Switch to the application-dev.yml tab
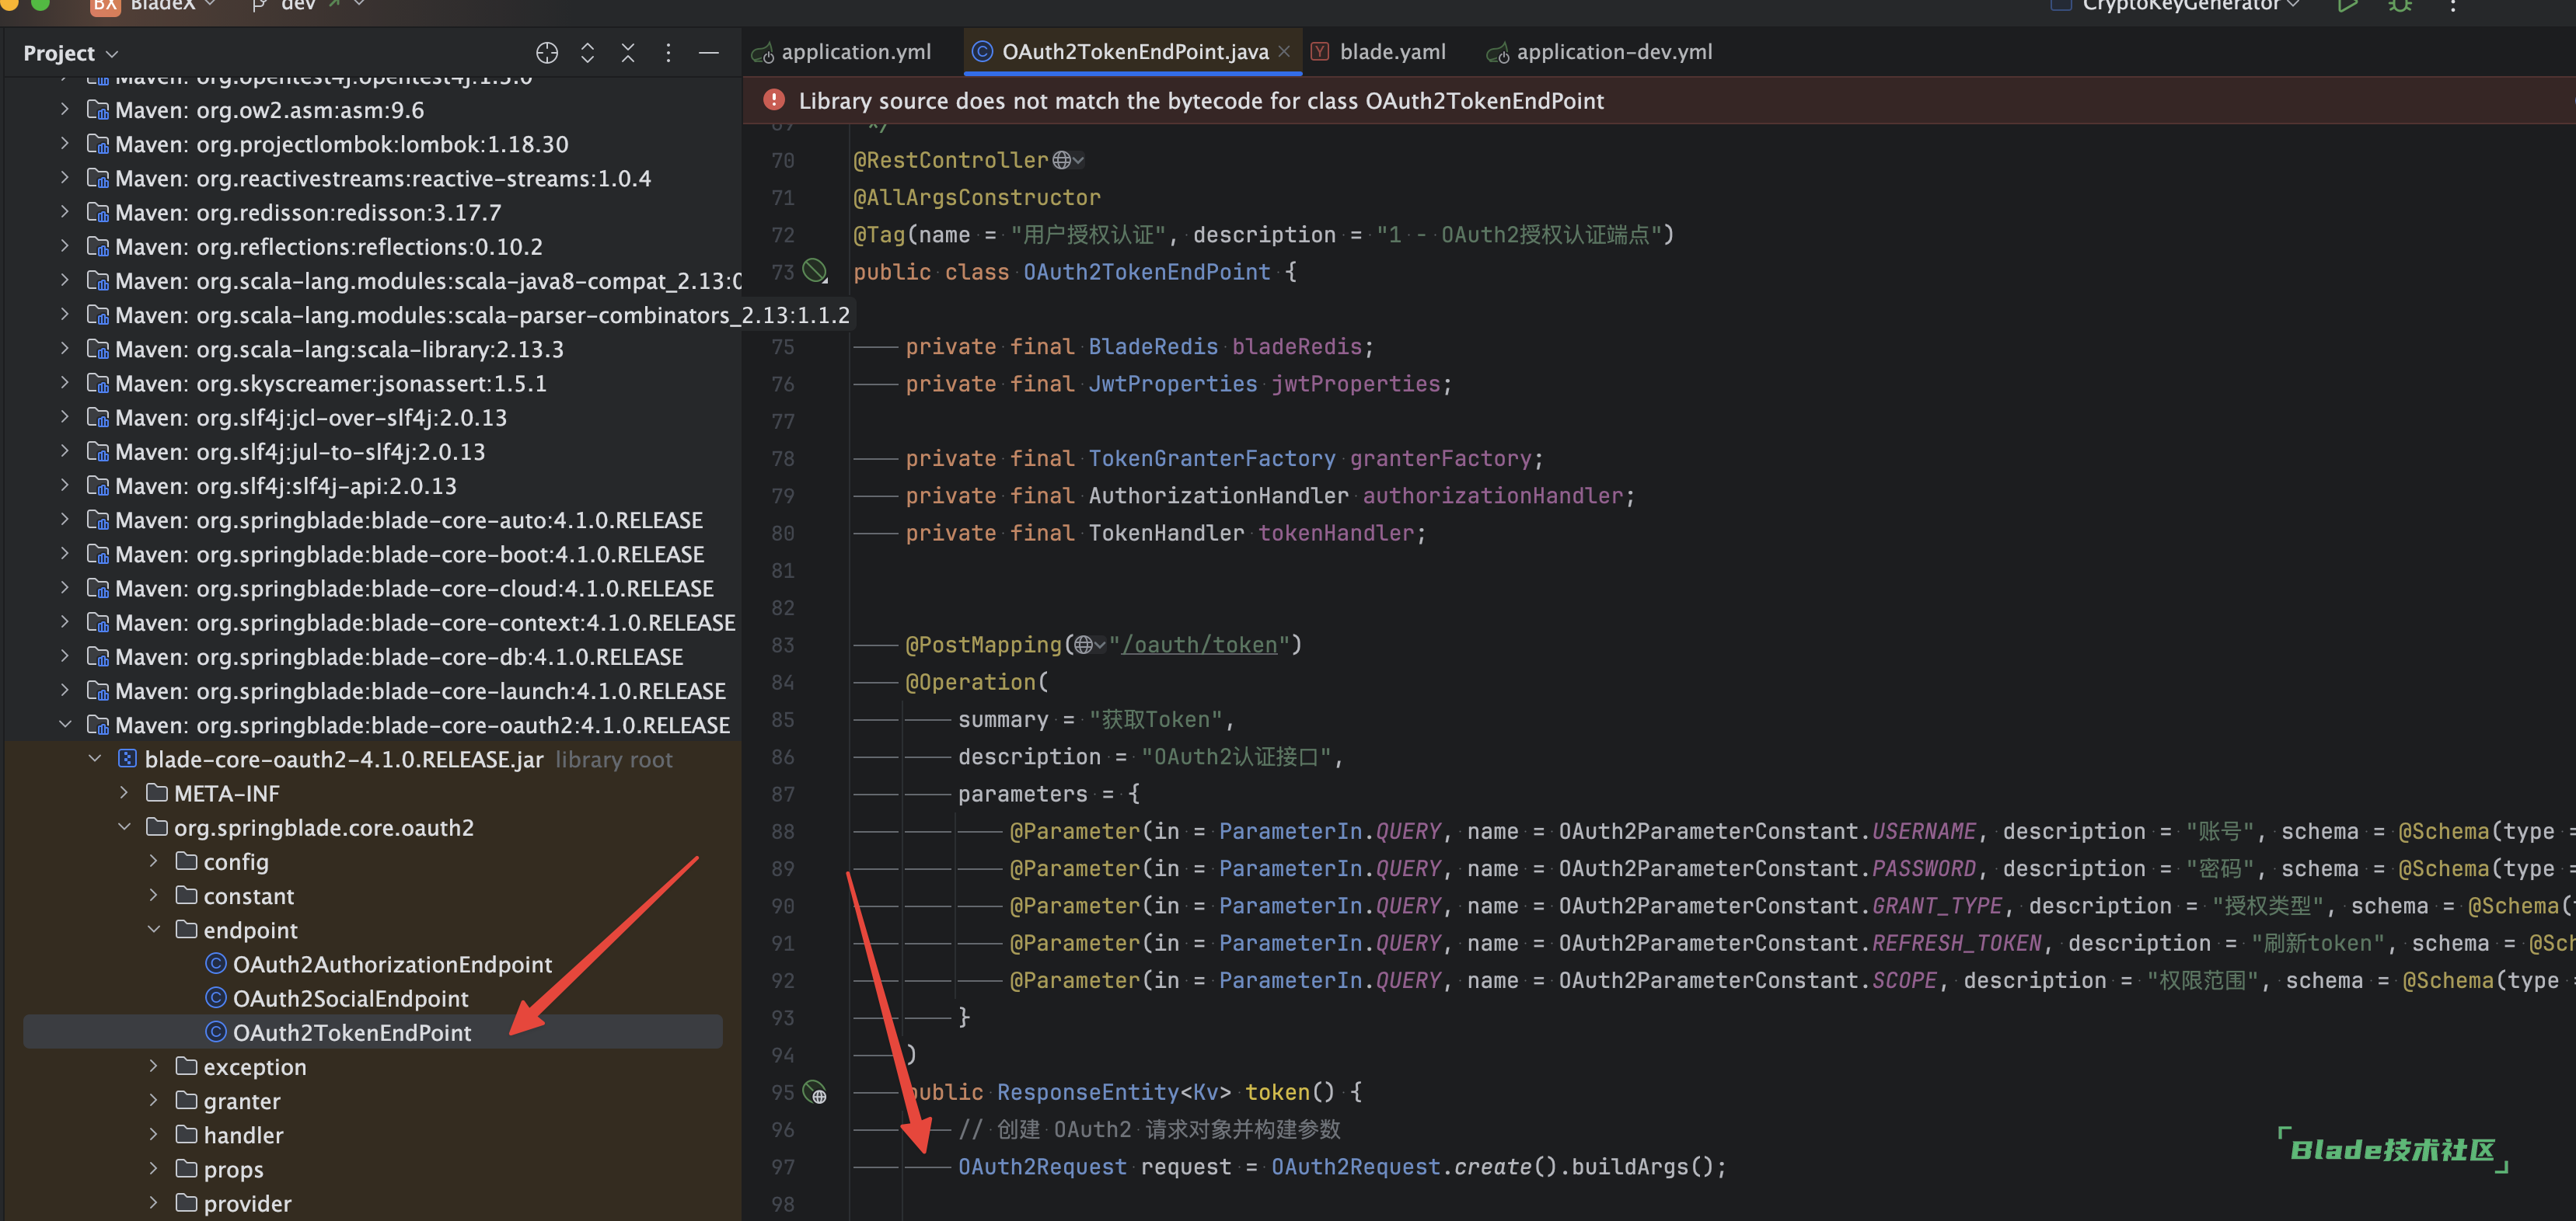The height and width of the screenshot is (1221, 2576). pos(1600,51)
